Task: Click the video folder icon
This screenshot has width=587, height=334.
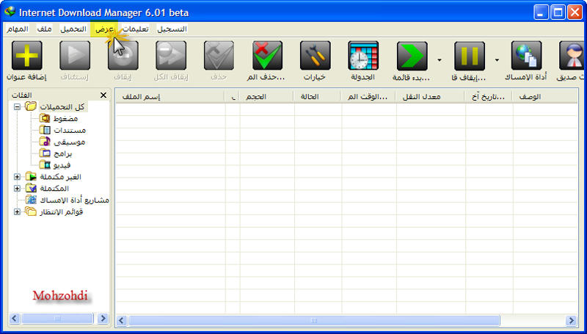Action: [x=45, y=164]
